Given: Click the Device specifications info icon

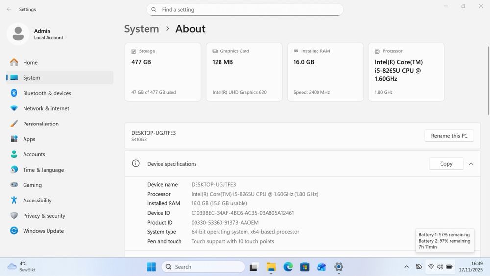Looking at the screenshot, I should tap(136, 163).
